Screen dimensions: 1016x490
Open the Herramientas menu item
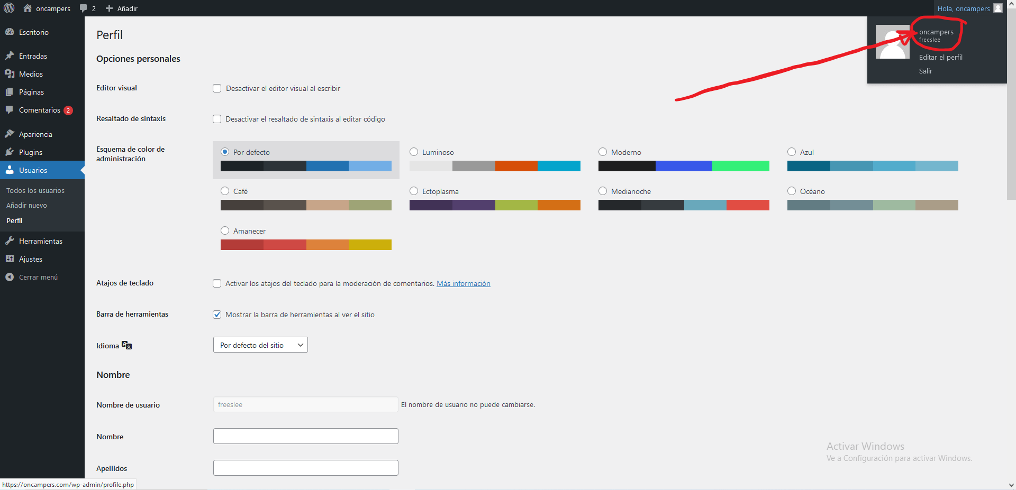point(42,241)
